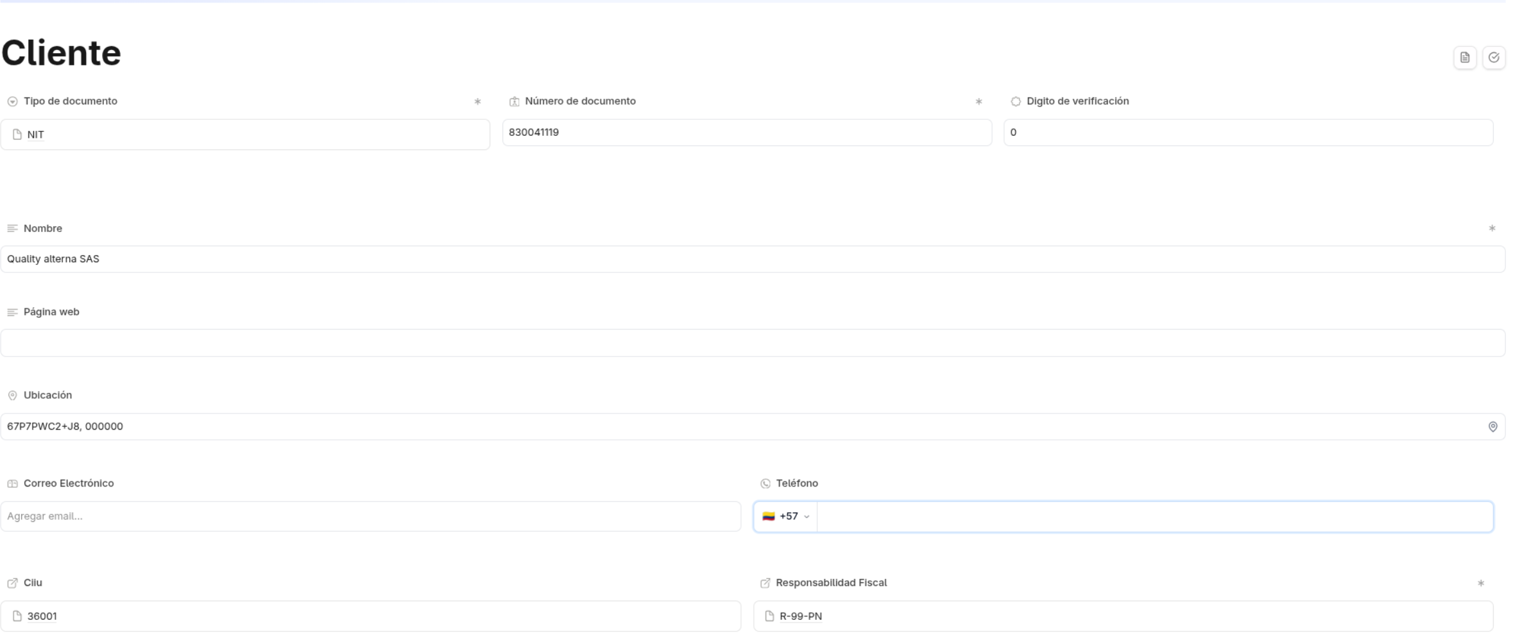Click the Teléfono number input field

pos(1154,517)
